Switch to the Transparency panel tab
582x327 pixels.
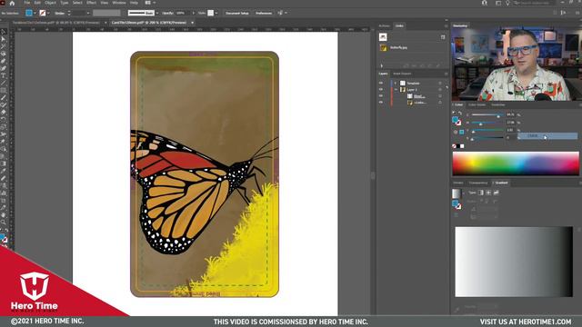(478, 183)
